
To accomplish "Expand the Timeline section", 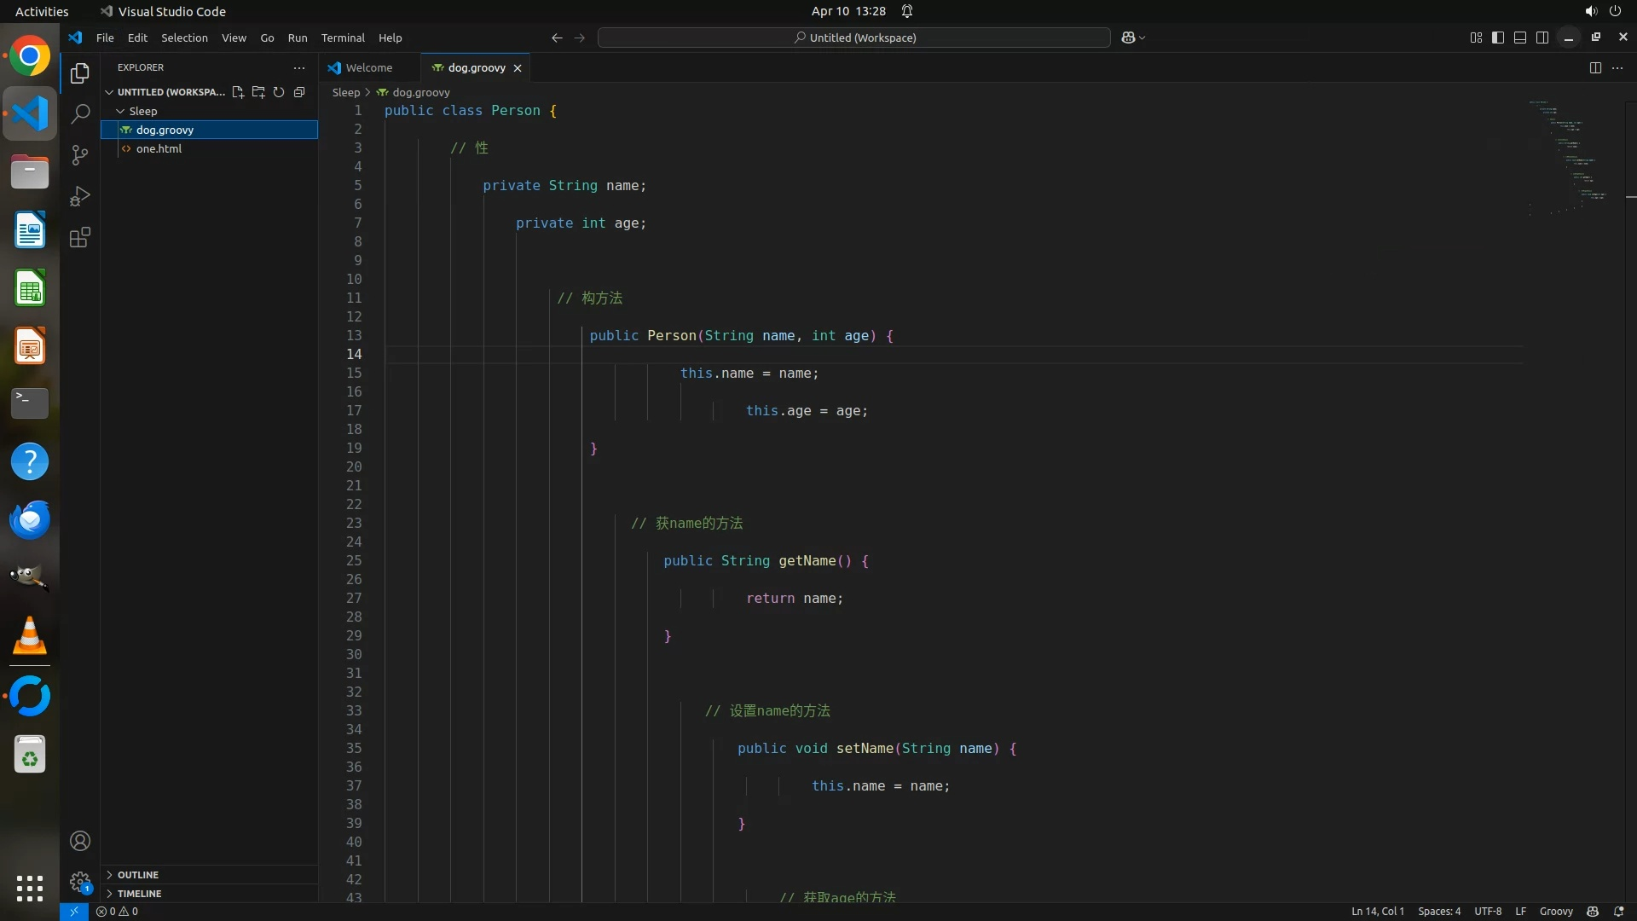I will click(139, 894).
